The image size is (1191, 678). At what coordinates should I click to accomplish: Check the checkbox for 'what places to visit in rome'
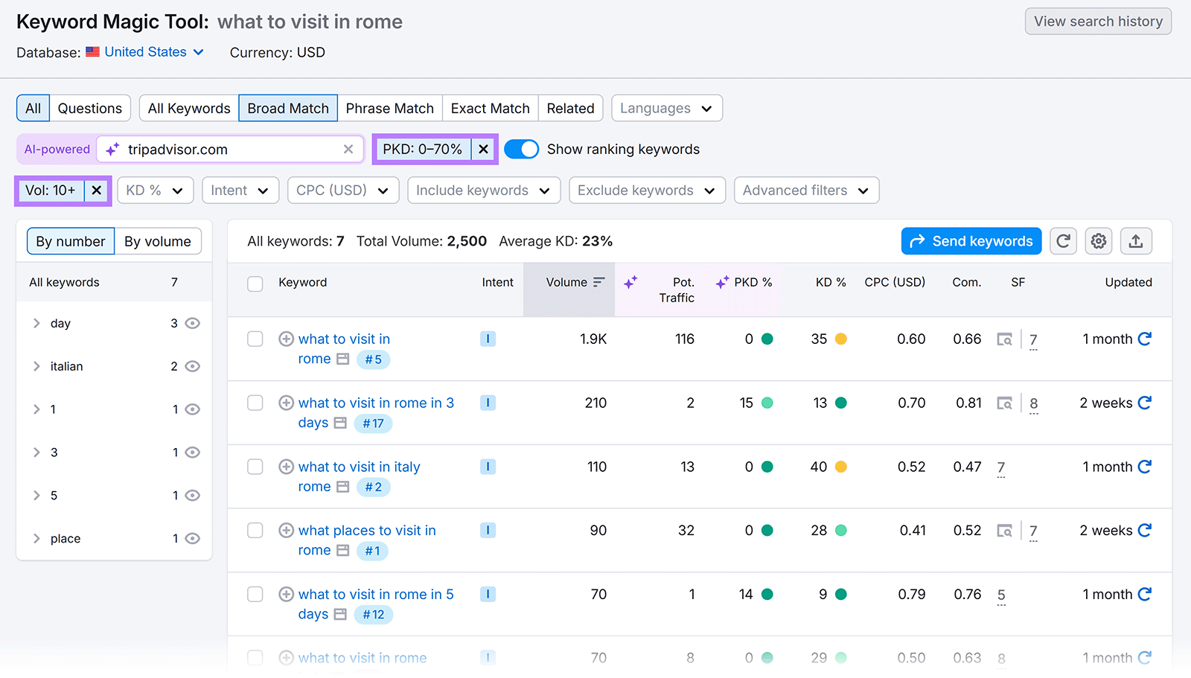255,530
